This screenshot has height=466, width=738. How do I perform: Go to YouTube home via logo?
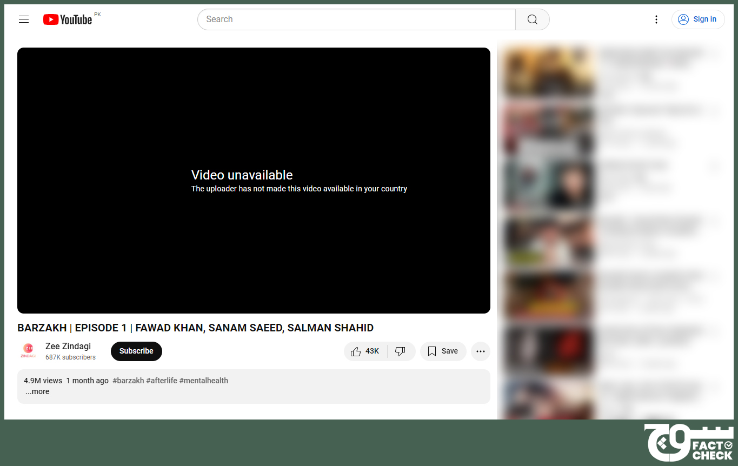[68, 19]
